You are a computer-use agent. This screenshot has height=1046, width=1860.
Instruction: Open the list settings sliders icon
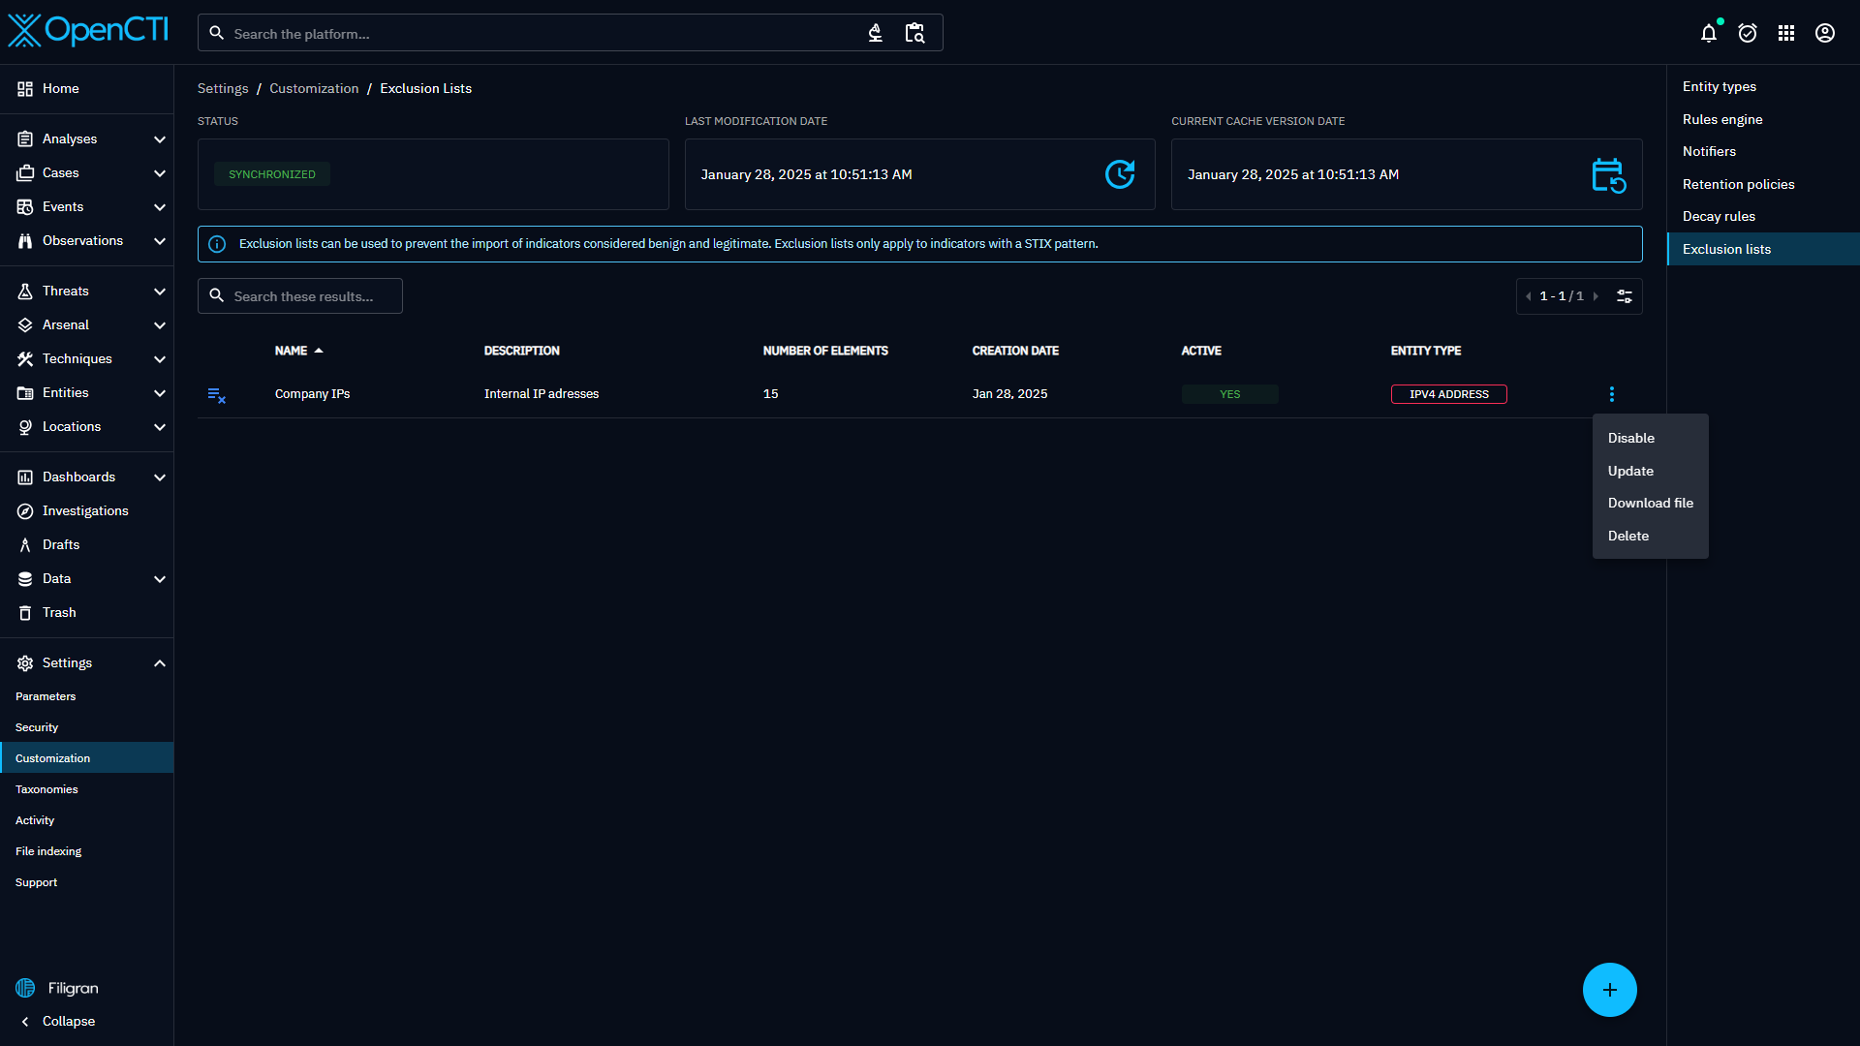coord(1625,296)
